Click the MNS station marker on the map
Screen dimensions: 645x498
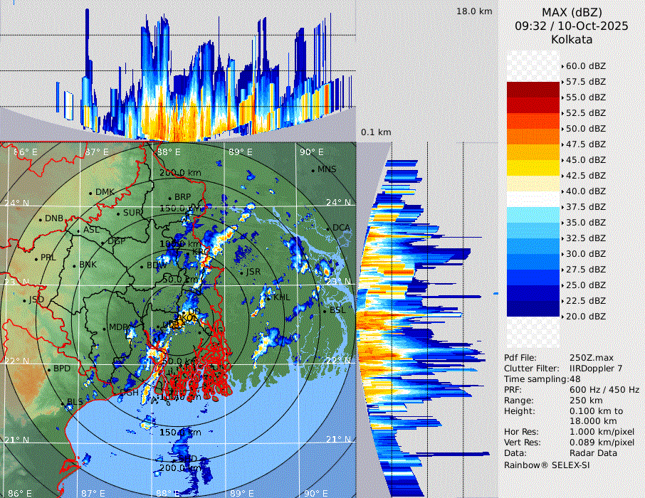313,170
